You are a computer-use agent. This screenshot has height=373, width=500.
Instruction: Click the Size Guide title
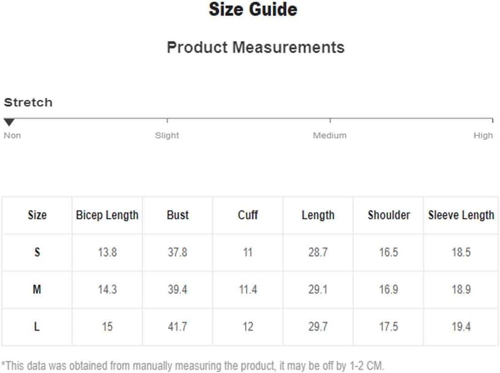click(x=253, y=9)
